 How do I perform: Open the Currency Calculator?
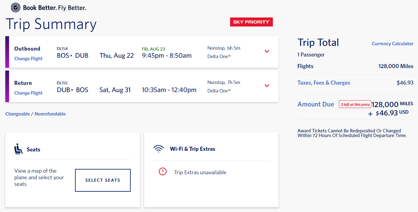(x=392, y=44)
